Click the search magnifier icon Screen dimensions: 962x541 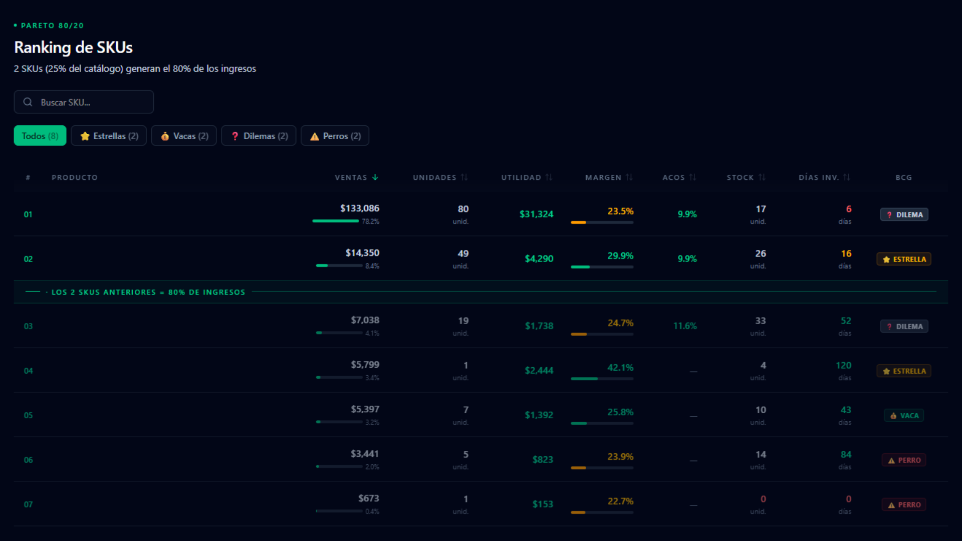coord(28,102)
